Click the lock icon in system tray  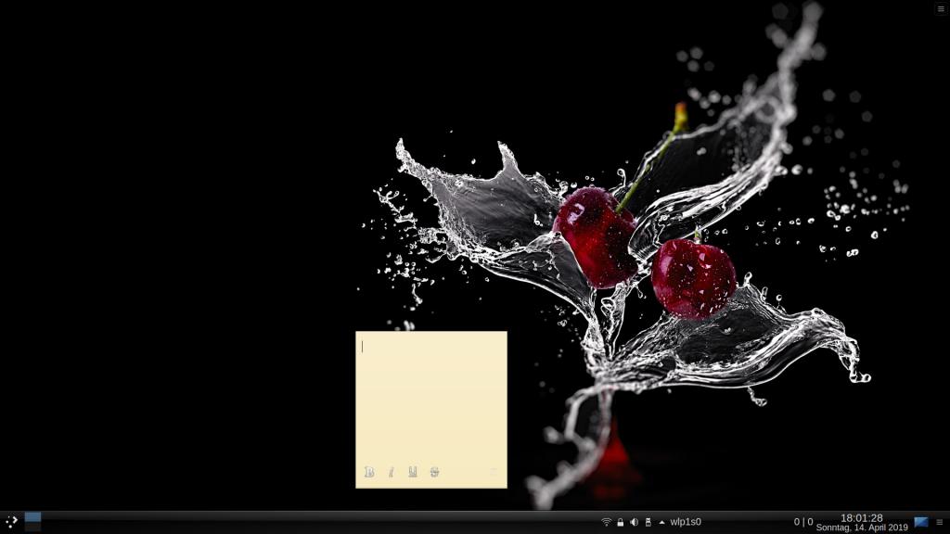point(621,522)
